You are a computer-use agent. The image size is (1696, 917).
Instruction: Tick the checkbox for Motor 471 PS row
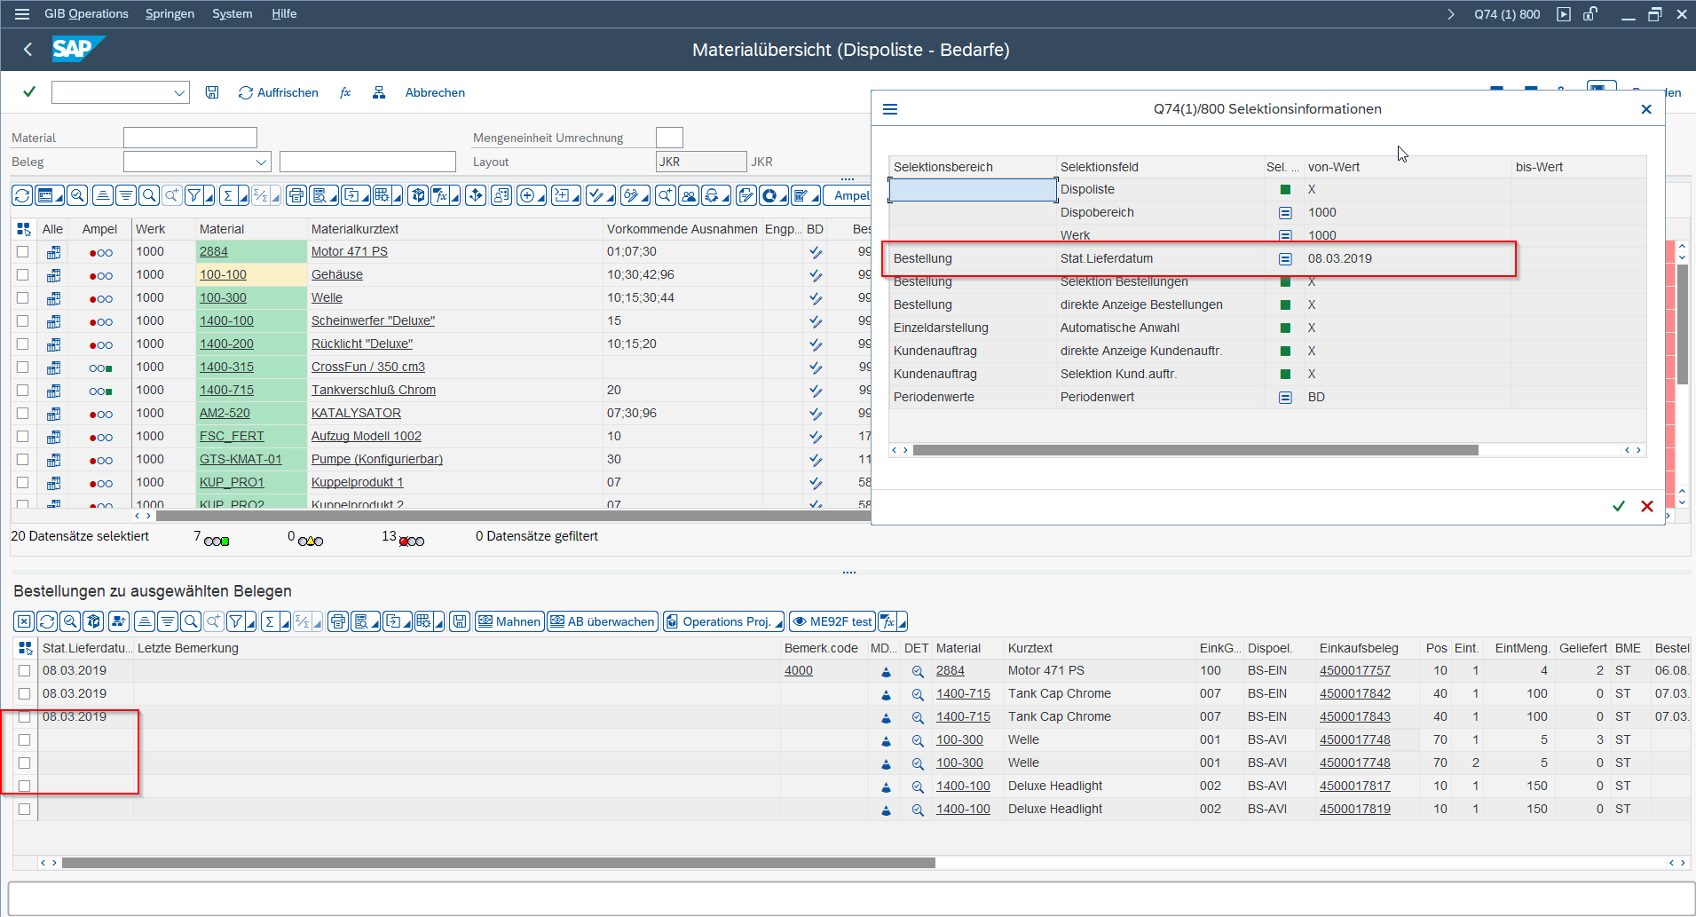[23, 252]
